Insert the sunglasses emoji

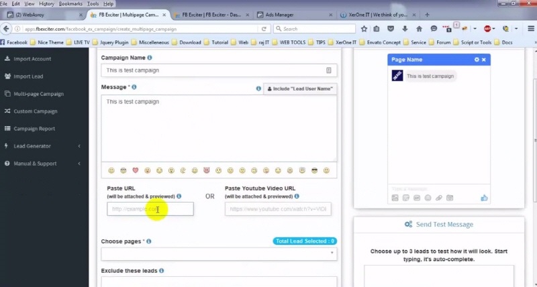[314, 170]
